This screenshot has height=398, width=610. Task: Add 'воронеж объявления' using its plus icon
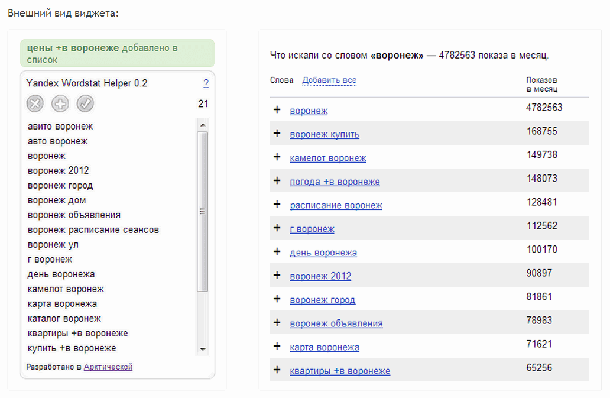click(x=277, y=322)
